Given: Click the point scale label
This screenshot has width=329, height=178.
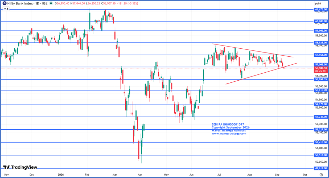Looking at the screenshot, I should [318, 3].
